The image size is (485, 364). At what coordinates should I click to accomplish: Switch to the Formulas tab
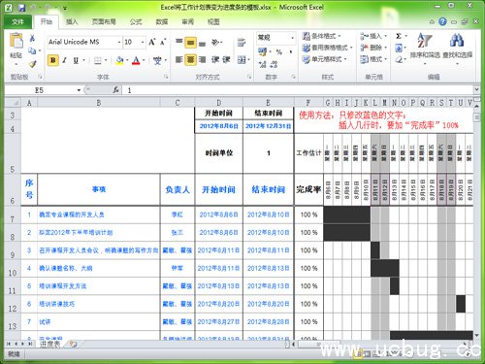point(136,21)
